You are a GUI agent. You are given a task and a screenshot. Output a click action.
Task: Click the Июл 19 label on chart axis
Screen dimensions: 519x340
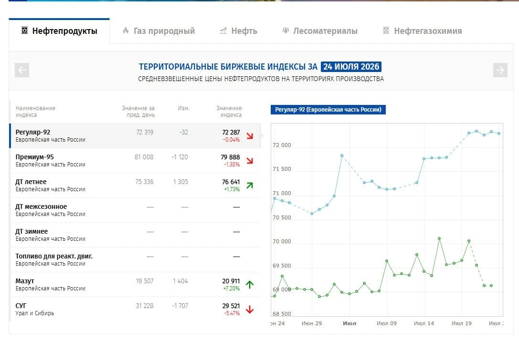pos(462,323)
